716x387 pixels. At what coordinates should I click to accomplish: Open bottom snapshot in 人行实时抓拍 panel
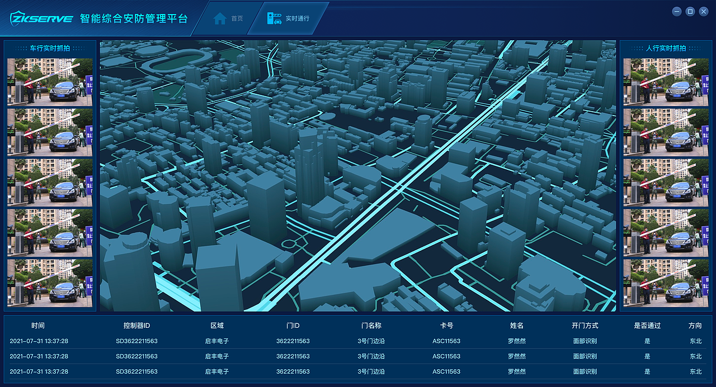pyautogui.click(x=666, y=283)
